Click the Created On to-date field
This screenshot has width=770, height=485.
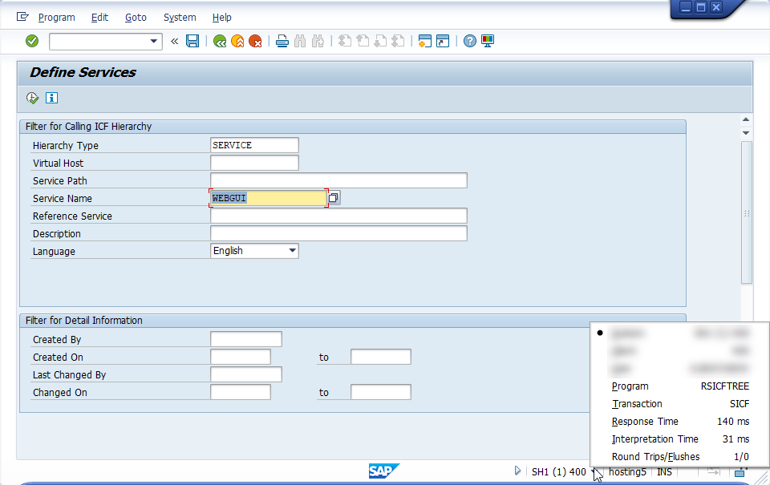pos(381,357)
